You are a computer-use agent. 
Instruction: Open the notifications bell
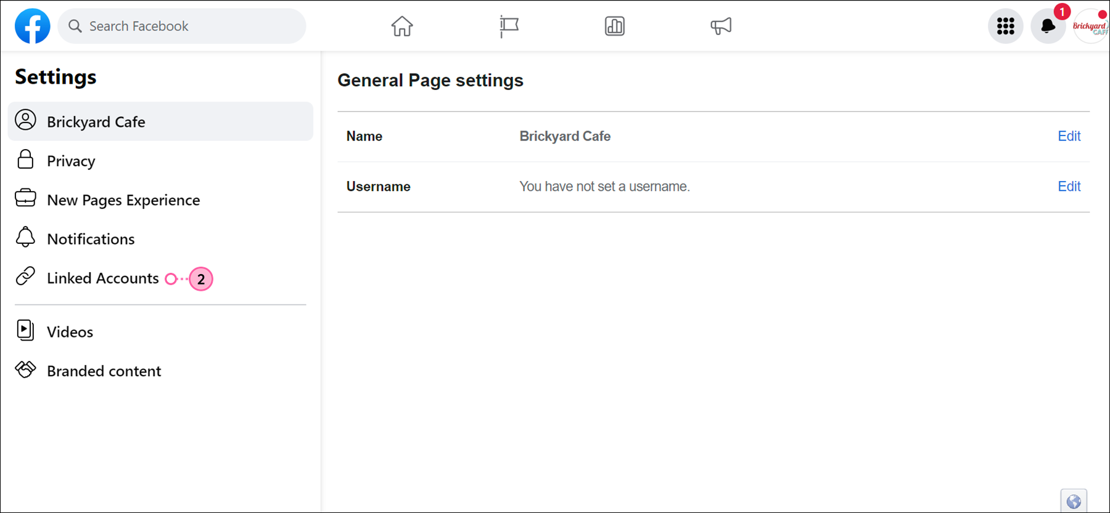click(x=1048, y=26)
